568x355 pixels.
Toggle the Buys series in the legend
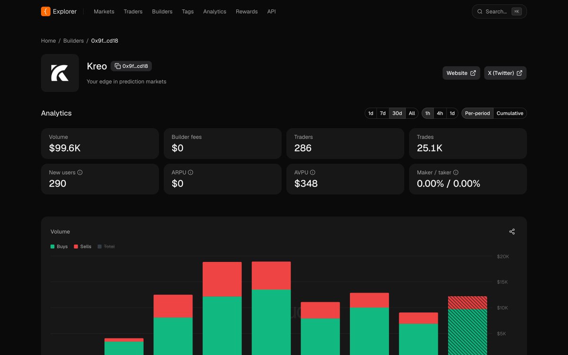click(x=59, y=247)
